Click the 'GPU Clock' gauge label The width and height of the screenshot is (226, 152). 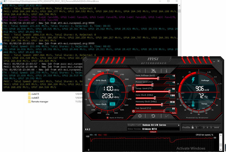tap(101, 80)
